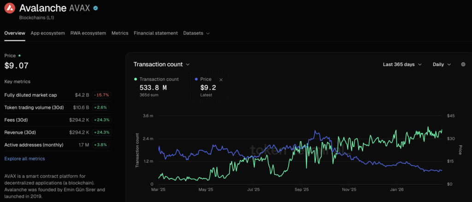Remove the Price series with X icon
This screenshot has height=202, width=472.
coord(221,80)
